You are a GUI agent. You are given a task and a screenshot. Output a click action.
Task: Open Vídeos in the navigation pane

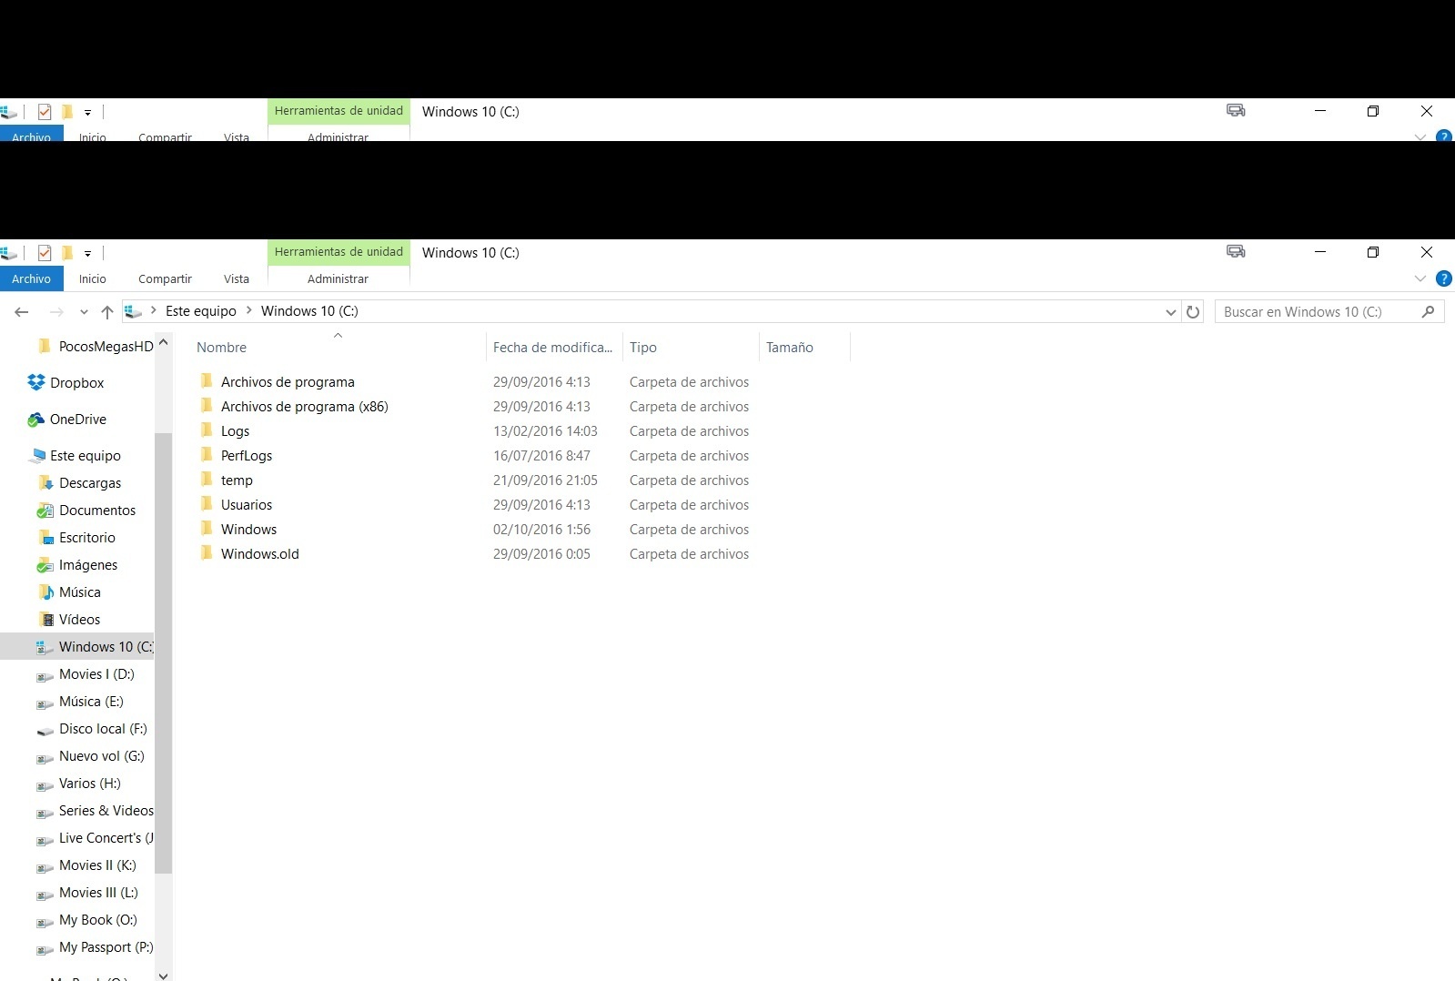tap(69, 620)
